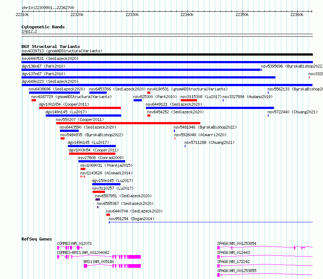Select nsv3110257 Lu2017 variant label
This screenshot has height=279, width=323.
[113, 188]
